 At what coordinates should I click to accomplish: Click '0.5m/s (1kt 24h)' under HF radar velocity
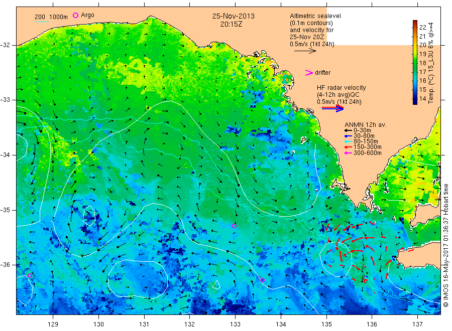coord(339,102)
